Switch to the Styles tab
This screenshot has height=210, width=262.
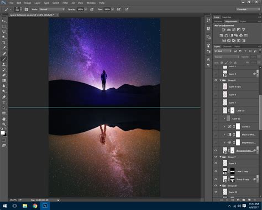(243, 22)
